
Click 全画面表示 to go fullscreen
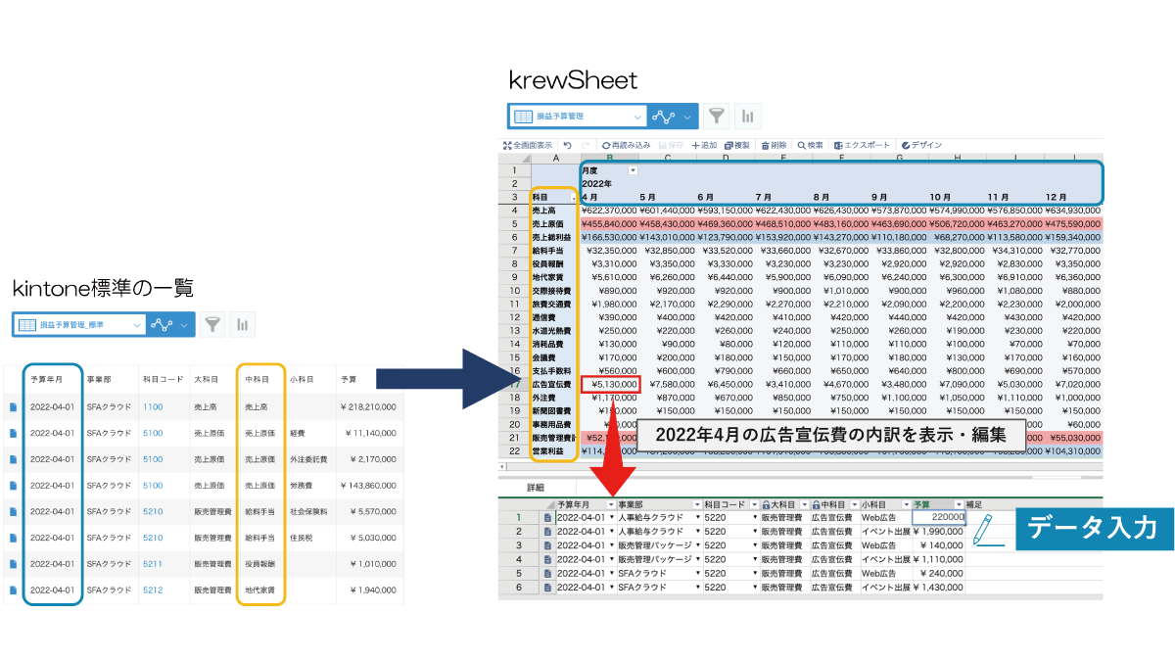click(x=527, y=145)
